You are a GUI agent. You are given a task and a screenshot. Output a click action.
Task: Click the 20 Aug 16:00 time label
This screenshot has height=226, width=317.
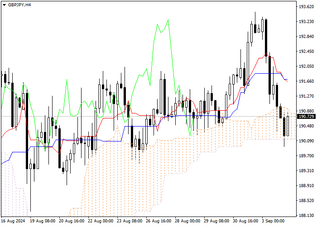72,221
